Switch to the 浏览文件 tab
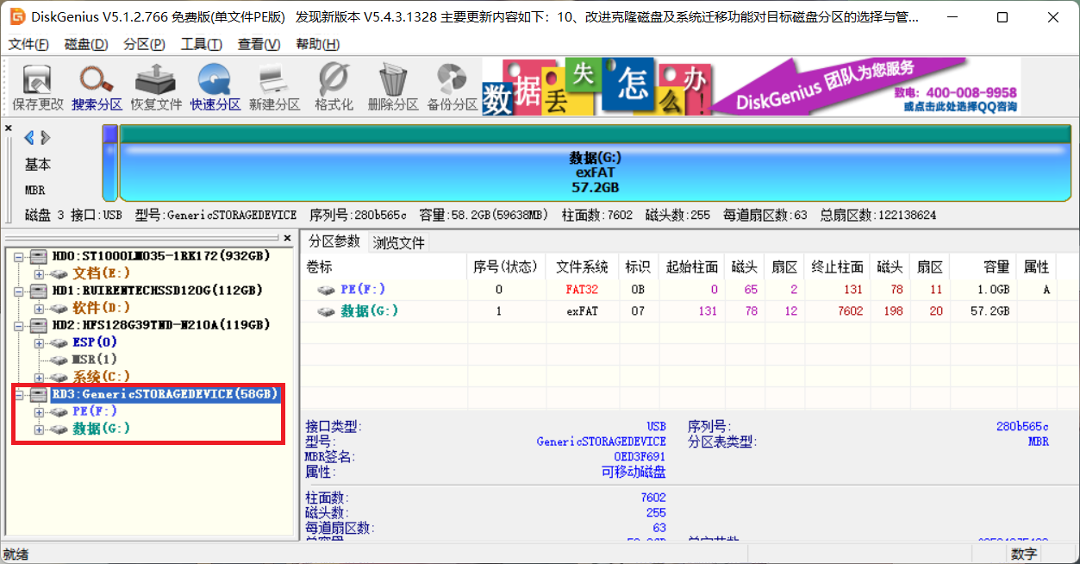Screen dimensions: 1080x564 (x=398, y=242)
